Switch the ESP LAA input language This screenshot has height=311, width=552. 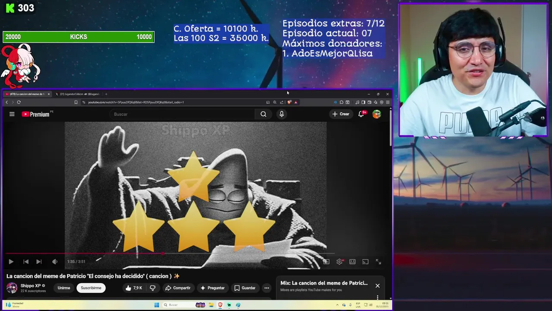[358, 305]
